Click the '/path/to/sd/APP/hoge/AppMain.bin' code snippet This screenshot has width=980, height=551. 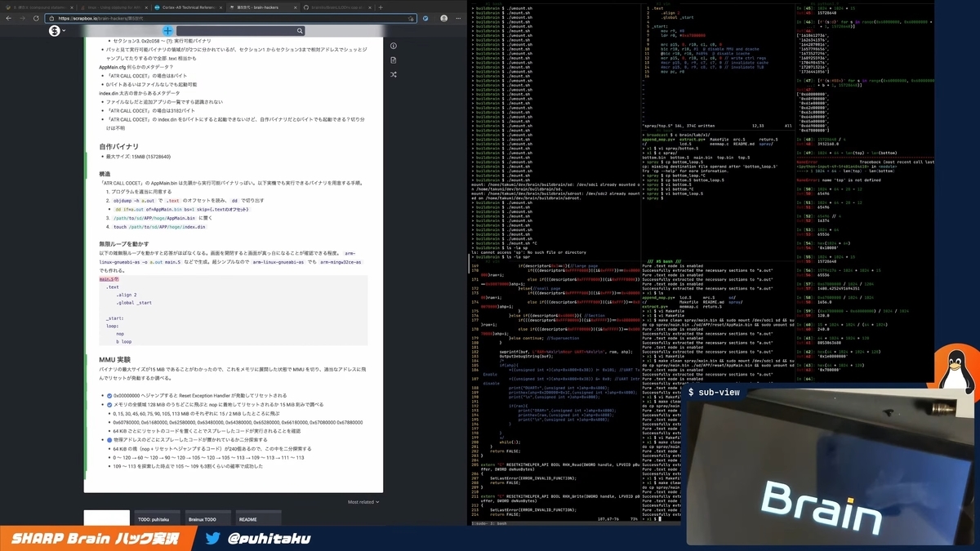coord(156,219)
